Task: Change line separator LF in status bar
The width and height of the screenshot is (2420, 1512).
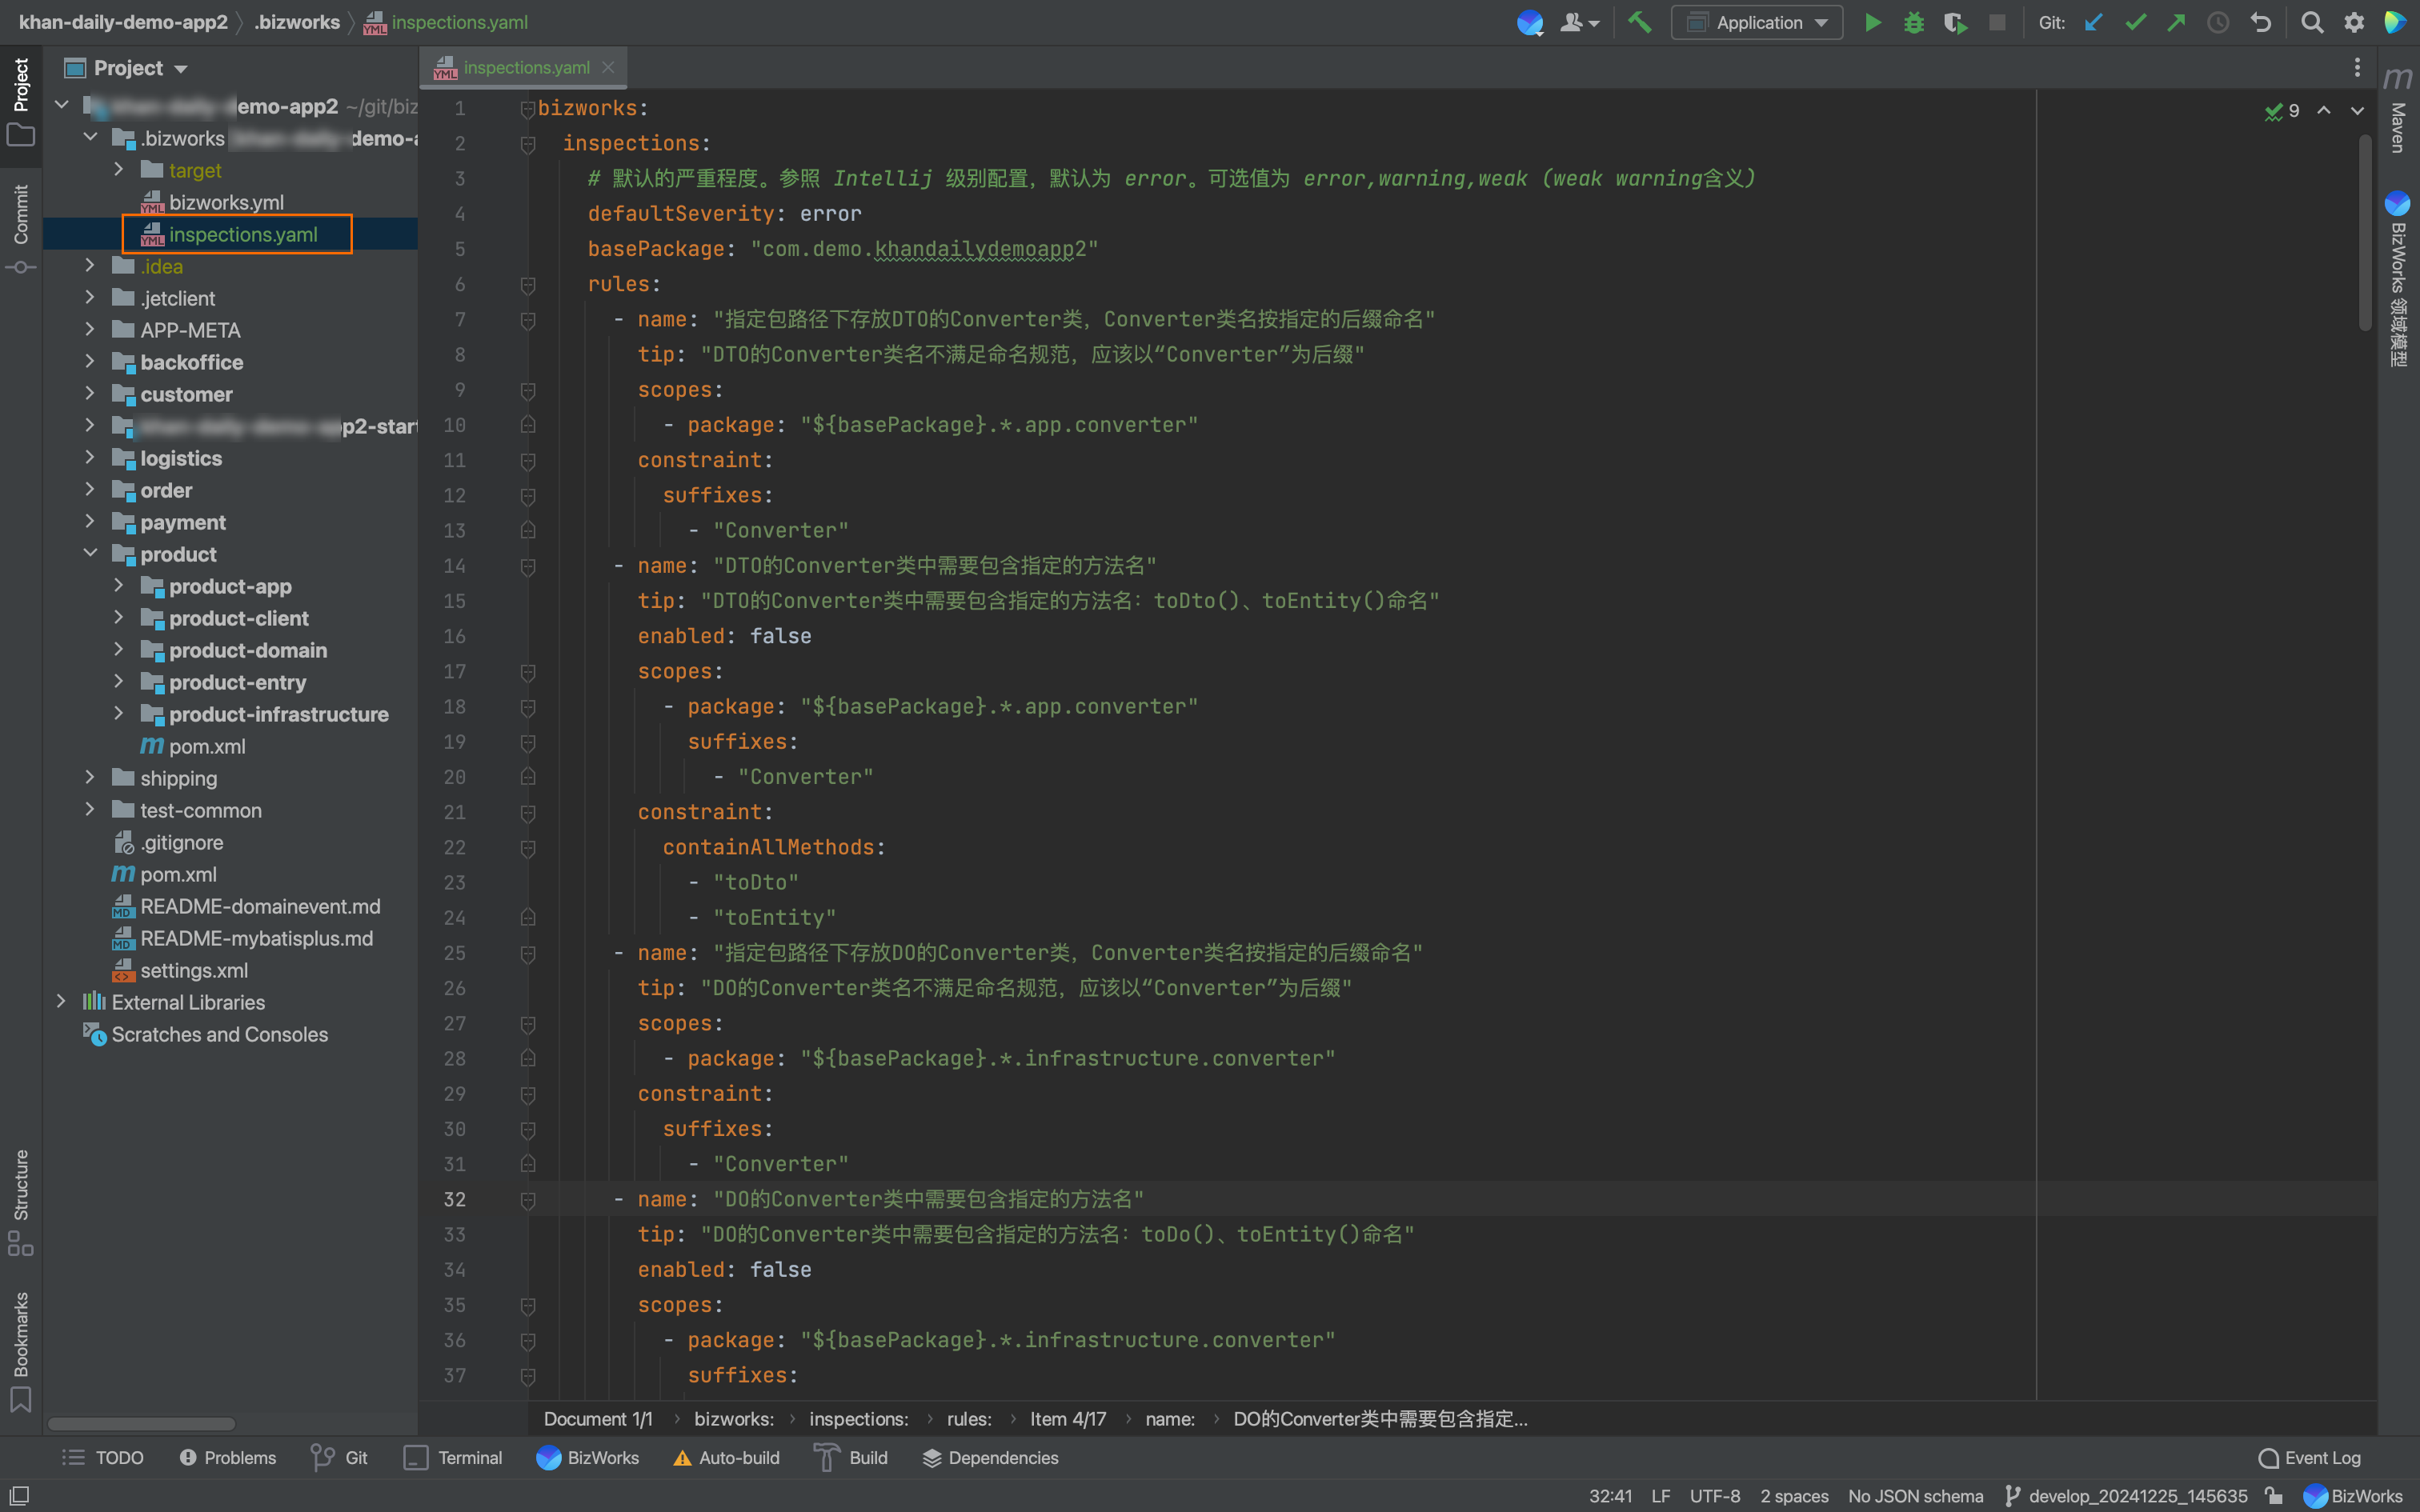Action: [1660, 1496]
